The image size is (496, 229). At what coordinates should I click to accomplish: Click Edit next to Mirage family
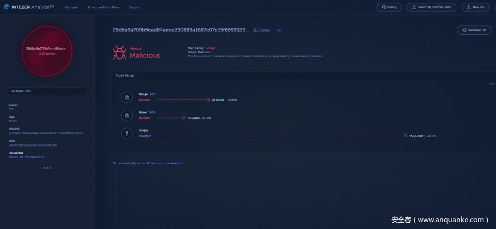153,94
